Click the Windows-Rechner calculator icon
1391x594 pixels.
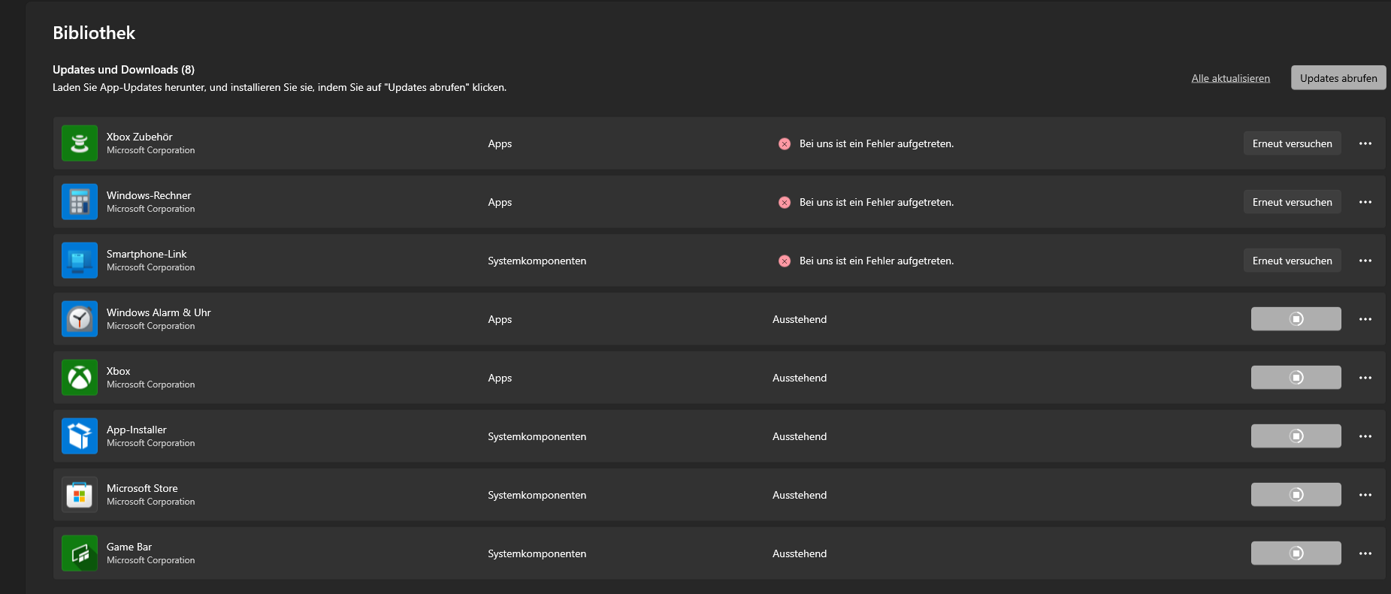80,202
